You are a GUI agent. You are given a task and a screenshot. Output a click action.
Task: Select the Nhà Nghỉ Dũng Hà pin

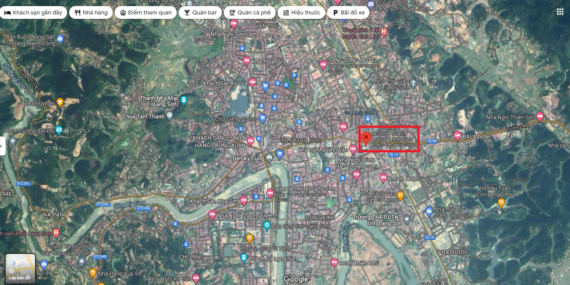(x=356, y=175)
